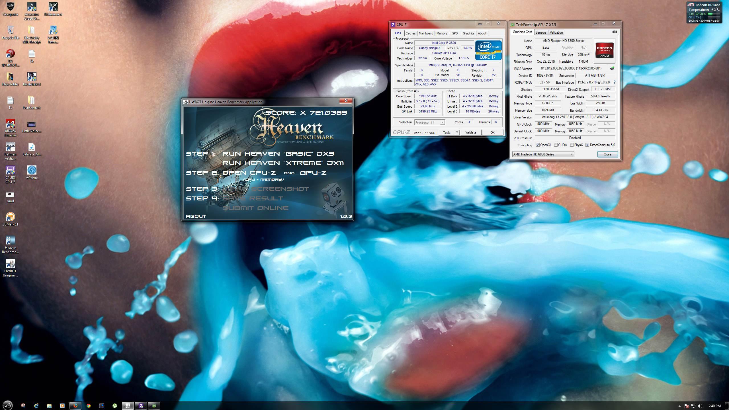Toggle the CUDA checkbox in GPU-Z
This screenshot has height=410, width=729.
[x=556, y=145]
